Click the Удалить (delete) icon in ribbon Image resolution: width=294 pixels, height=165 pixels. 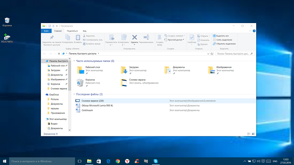pos(134,38)
